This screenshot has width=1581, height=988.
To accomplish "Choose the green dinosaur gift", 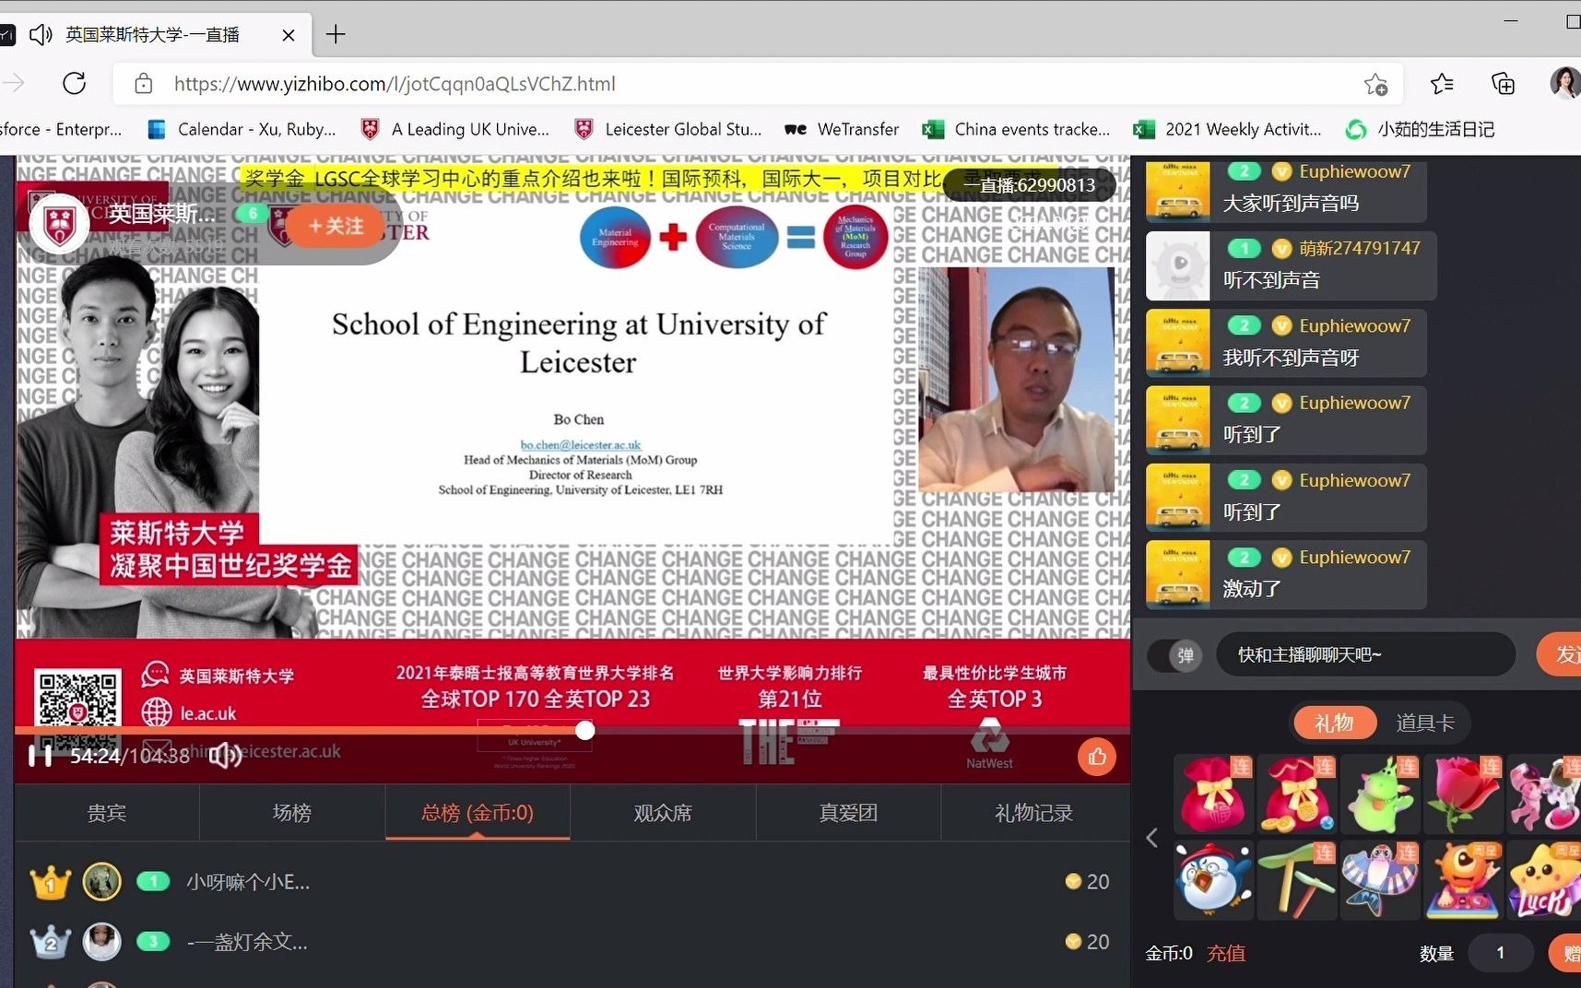I will pyautogui.click(x=1380, y=794).
